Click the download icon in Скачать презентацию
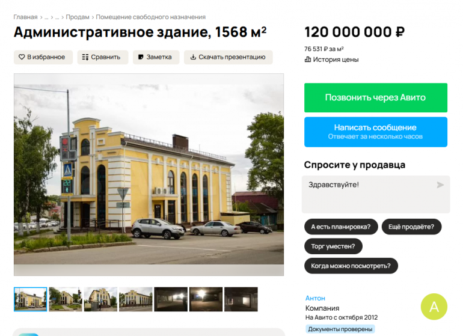 tap(193, 57)
